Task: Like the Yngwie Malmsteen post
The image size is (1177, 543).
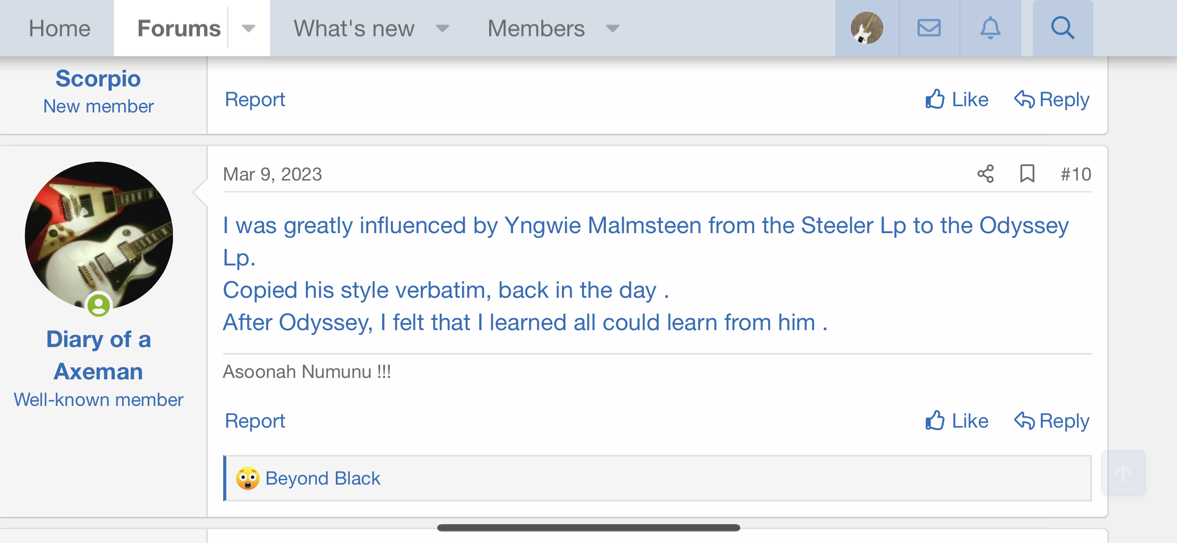Action: 957,421
